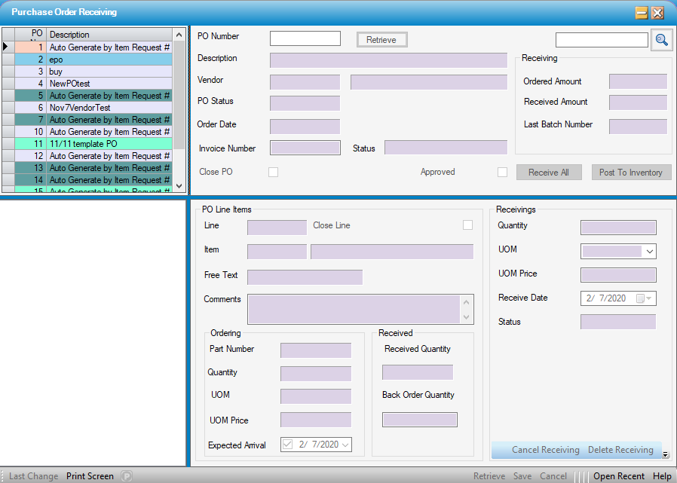Click into the PO Number input field
The image size is (677, 483).
(x=305, y=38)
